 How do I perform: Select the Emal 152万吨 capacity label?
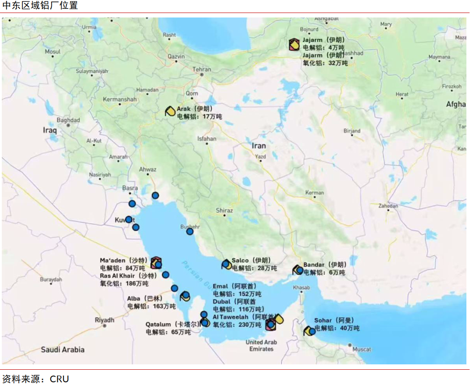click(x=237, y=294)
